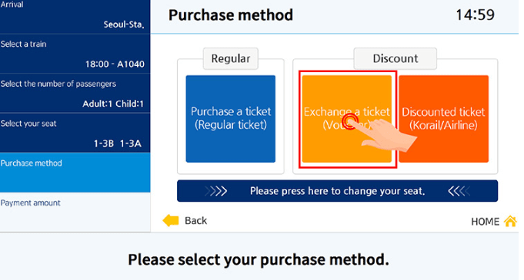The width and height of the screenshot is (524, 280).
Task: Go to Select a train step
Action: pyautogui.click(x=75, y=54)
